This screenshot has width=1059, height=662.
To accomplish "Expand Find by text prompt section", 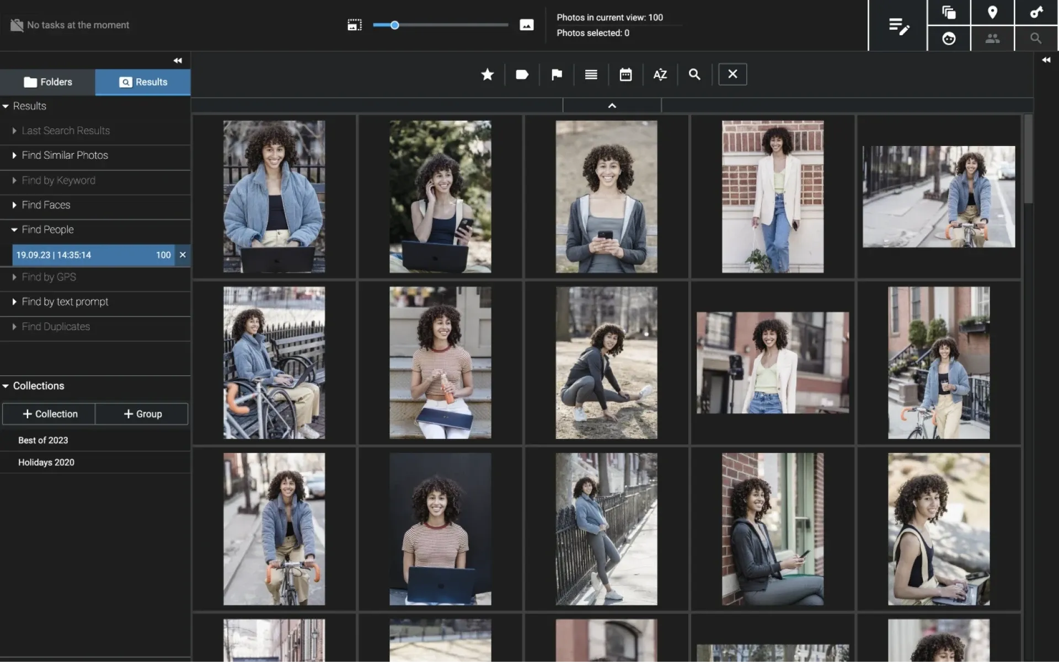I will [x=65, y=302].
